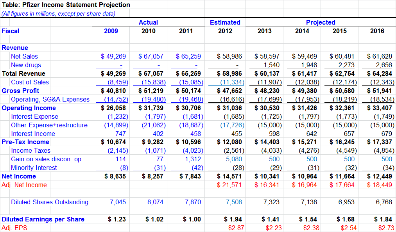Select 2011 discontinued ops gain 1,312

click(x=193, y=159)
